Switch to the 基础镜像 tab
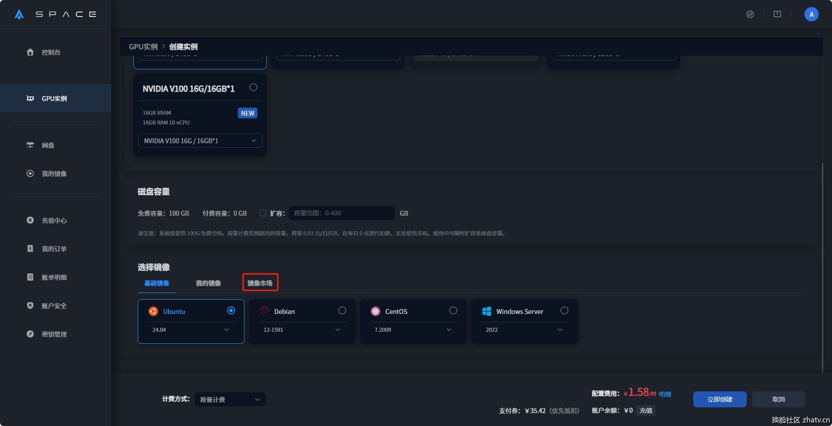 coord(156,283)
